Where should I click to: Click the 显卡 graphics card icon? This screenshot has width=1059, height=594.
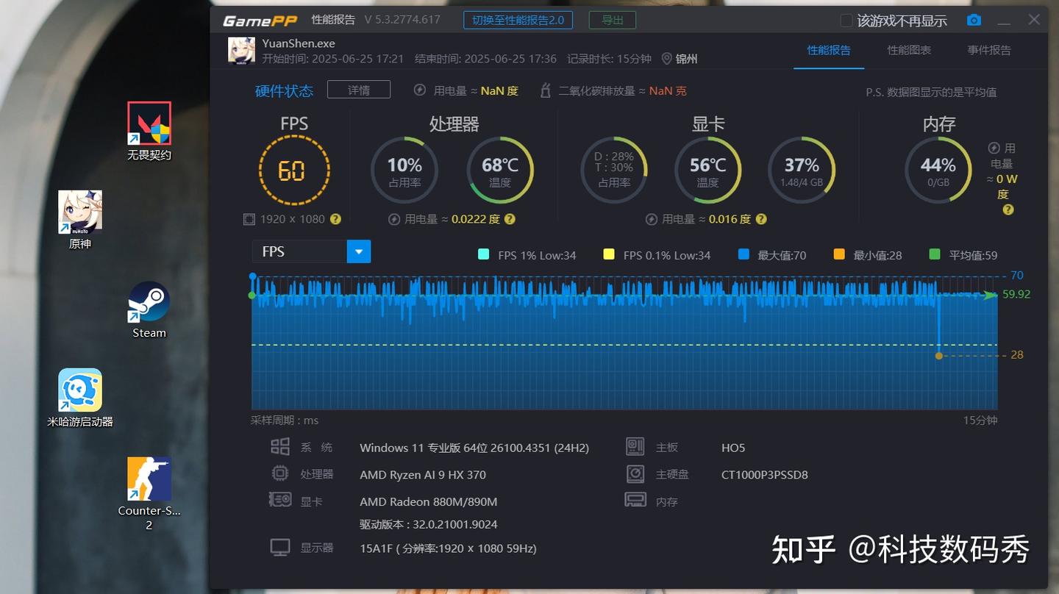click(x=279, y=500)
